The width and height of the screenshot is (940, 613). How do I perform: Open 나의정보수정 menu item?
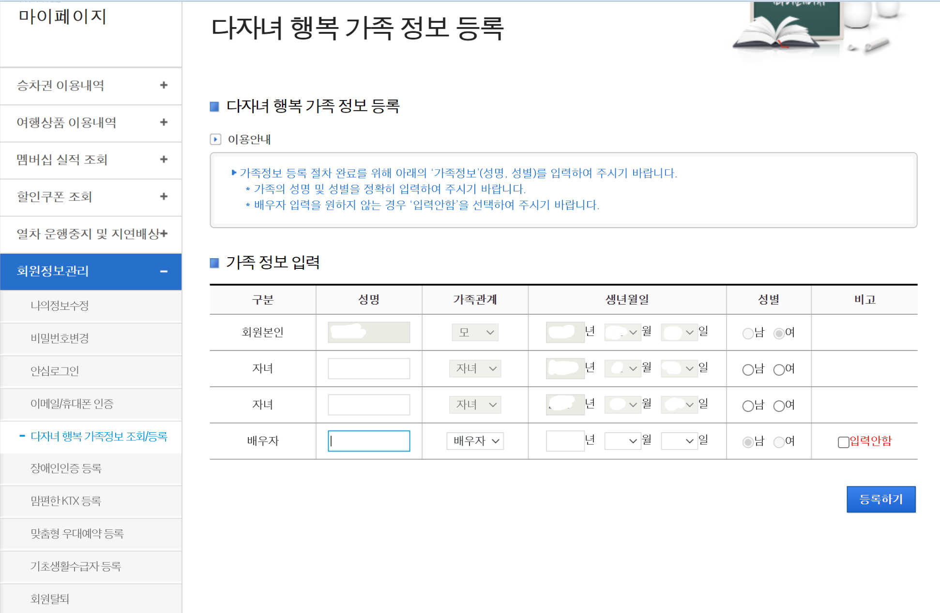60,306
